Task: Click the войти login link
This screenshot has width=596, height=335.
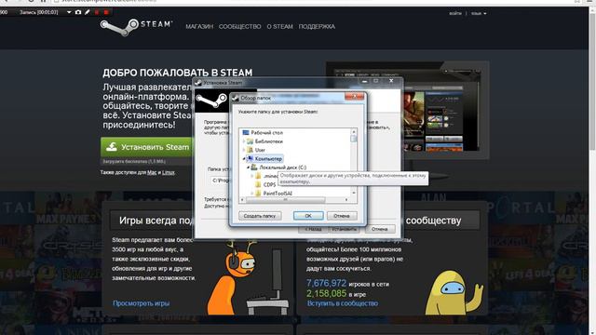Action: (x=455, y=13)
